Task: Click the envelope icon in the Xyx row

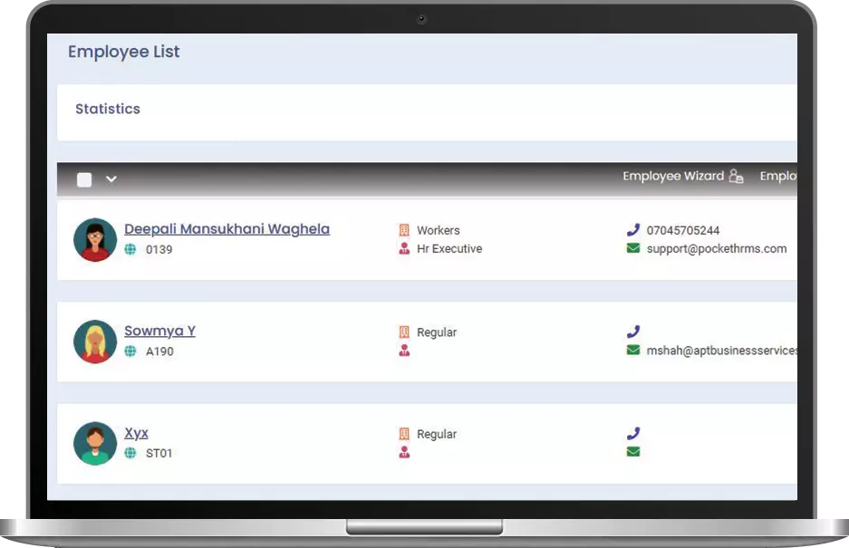Action: [633, 452]
